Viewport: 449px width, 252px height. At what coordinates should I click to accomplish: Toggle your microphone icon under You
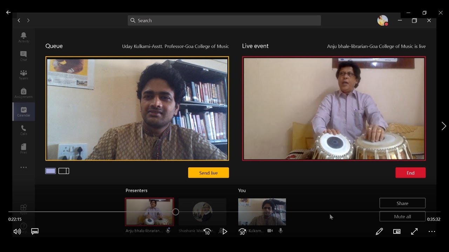tap(281, 231)
